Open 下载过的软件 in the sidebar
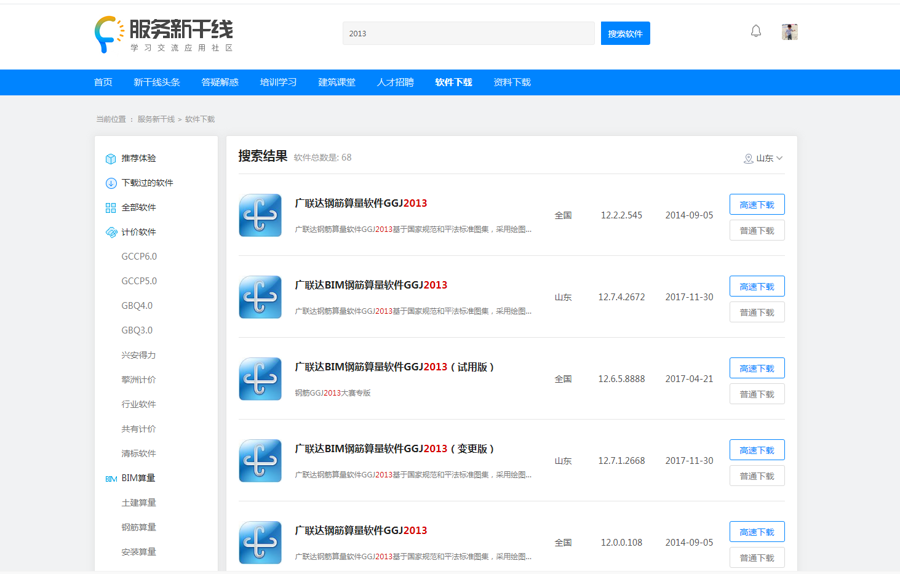This screenshot has width=900, height=574. coord(148,183)
